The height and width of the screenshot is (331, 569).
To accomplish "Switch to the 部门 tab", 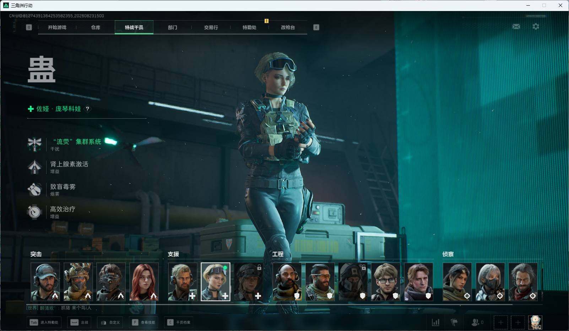I will click(173, 27).
